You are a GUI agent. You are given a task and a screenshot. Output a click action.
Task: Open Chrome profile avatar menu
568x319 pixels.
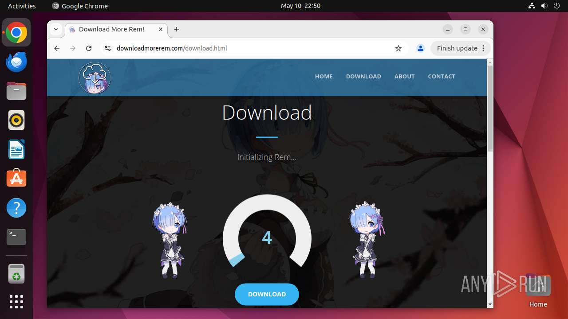point(421,48)
